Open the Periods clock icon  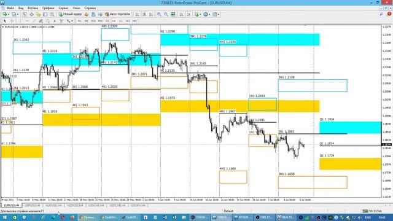coord(206,14)
